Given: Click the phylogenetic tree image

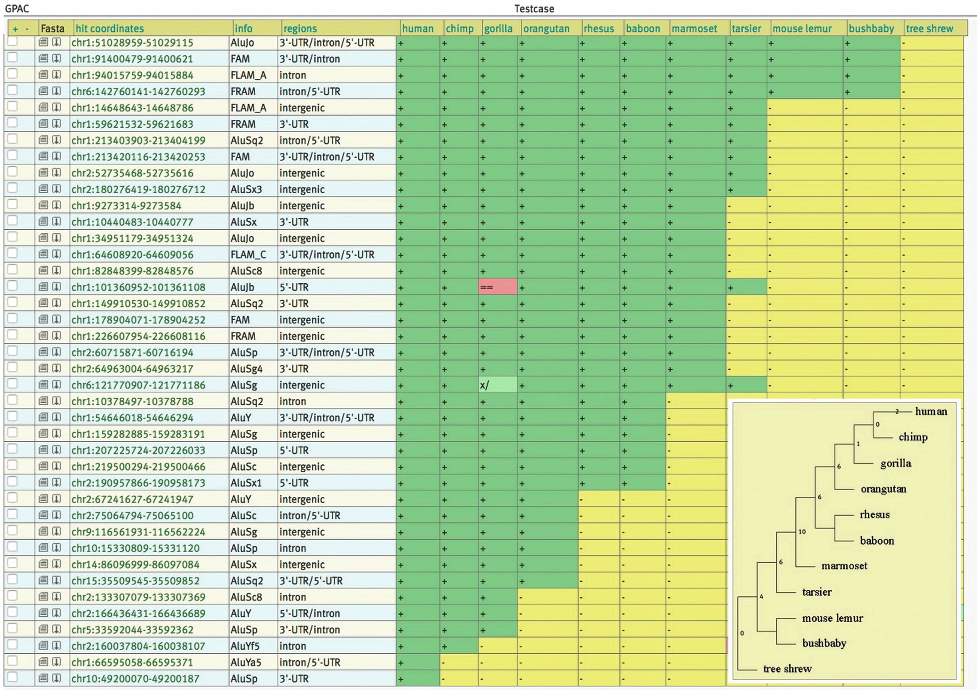Looking at the screenshot, I should [845, 540].
